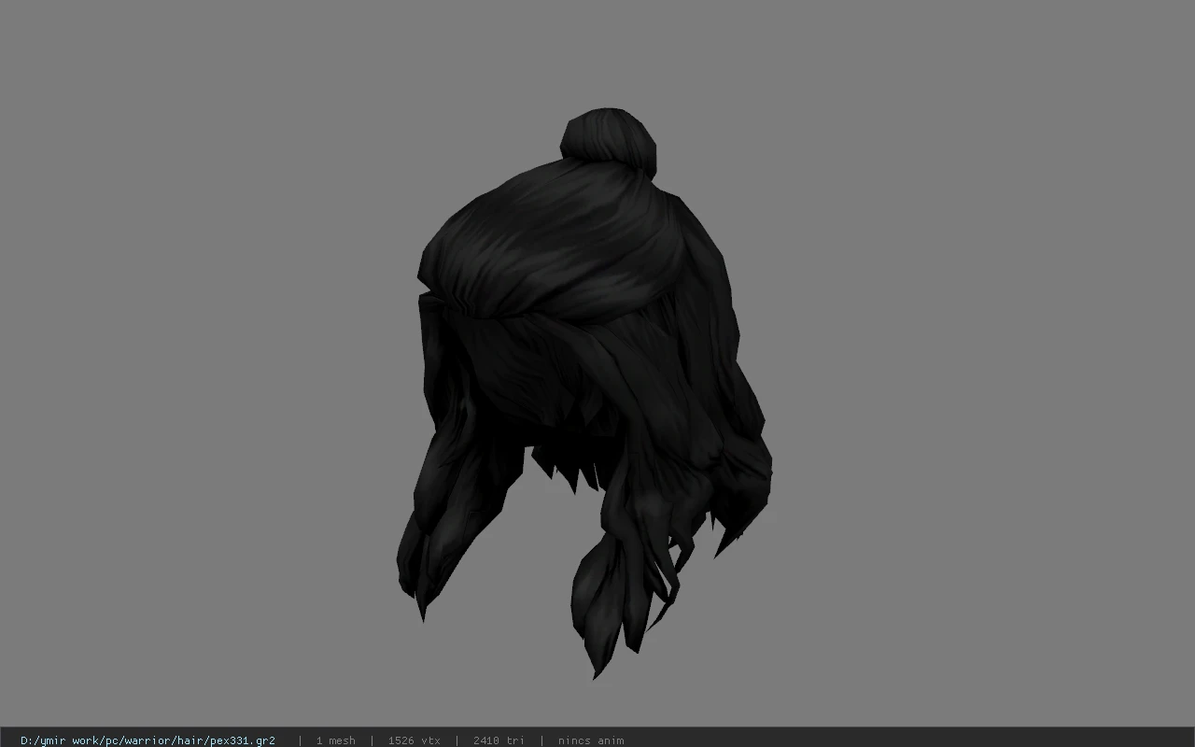
Task: Click the black hair model in viewport
Action: (x=585, y=392)
